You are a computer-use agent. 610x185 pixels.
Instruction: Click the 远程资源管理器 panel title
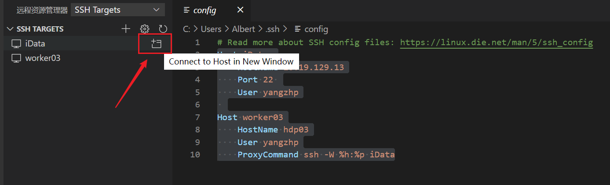point(42,10)
